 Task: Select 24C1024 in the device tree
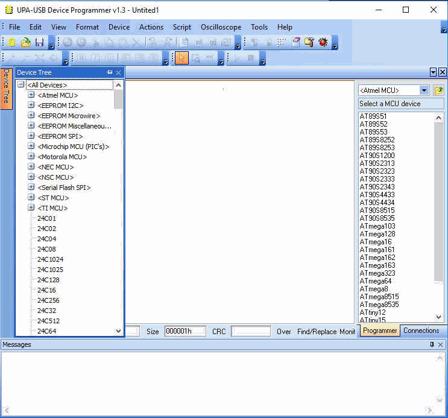[50, 259]
